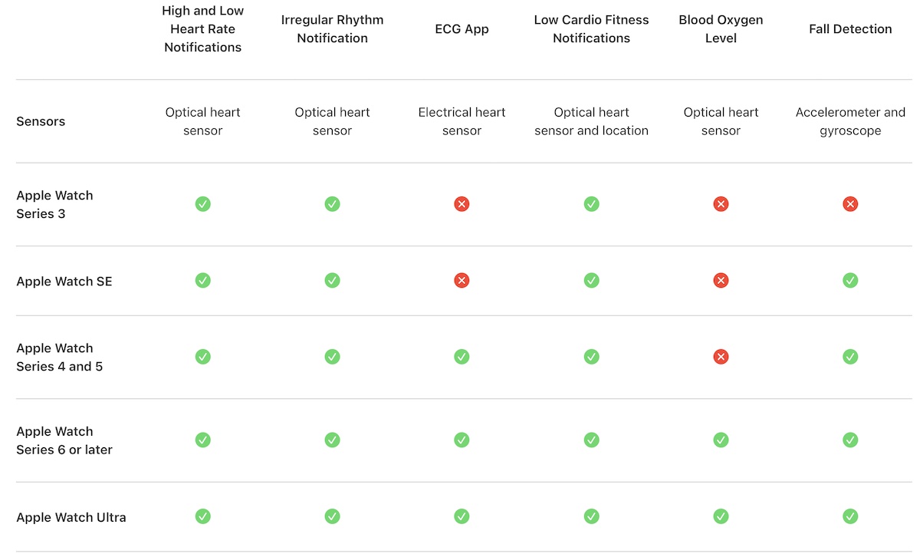The height and width of the screenshot is (557, 920).
Task: Click the Accelerometer and gyroscope cell
Action: pos(850,121)
